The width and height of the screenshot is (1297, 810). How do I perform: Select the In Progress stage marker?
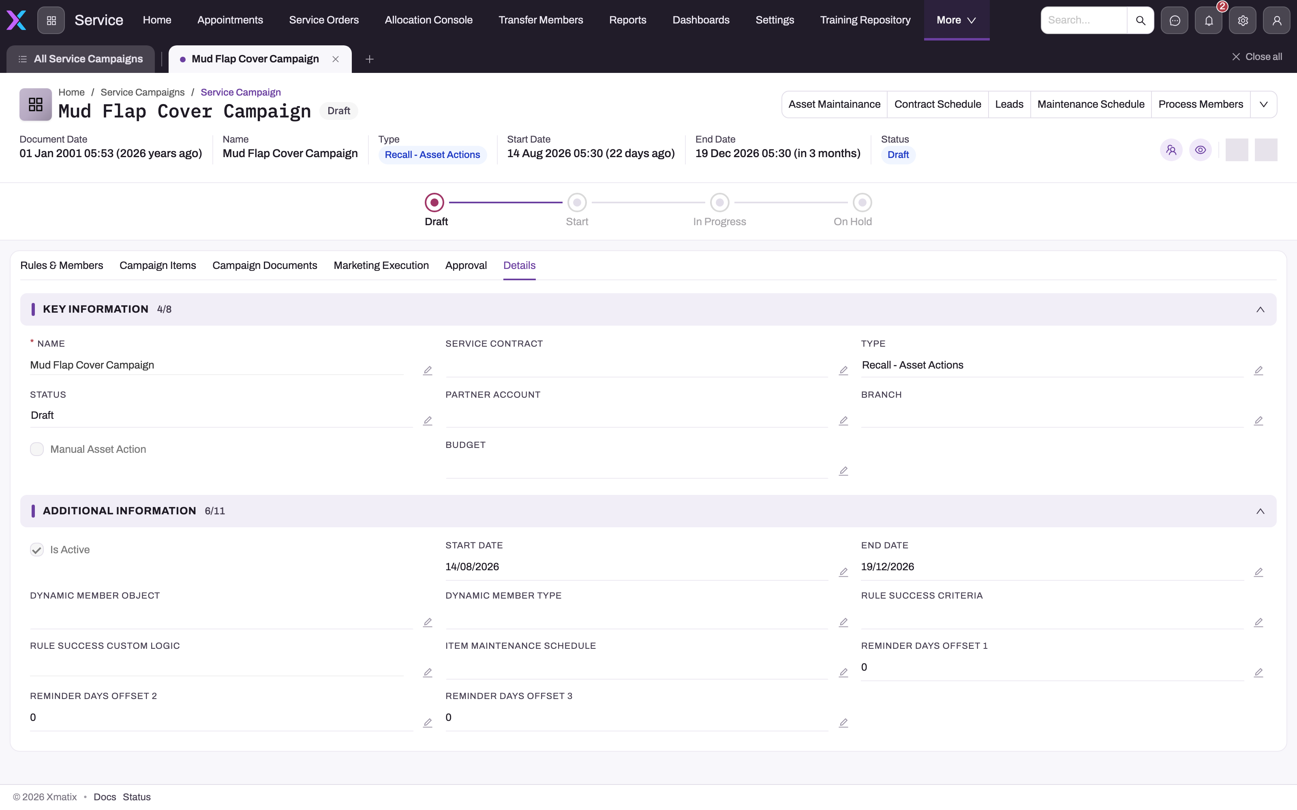(x=719, y=202)
